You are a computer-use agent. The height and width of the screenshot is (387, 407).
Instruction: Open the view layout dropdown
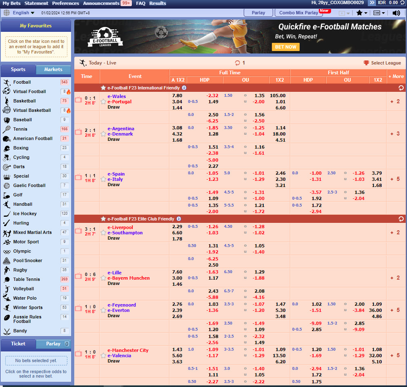[379, 13]
